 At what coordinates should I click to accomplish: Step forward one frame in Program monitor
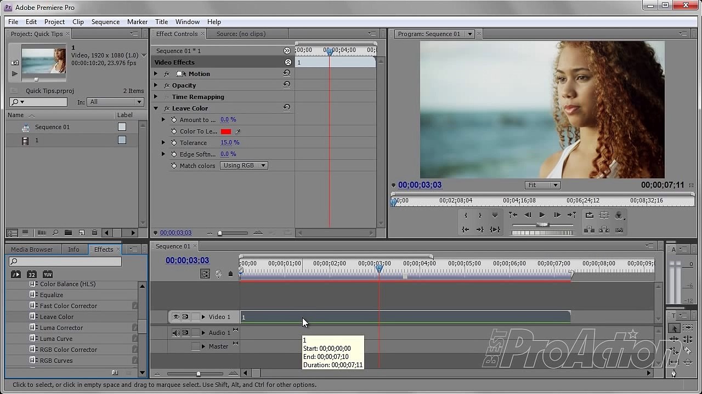pyautogui.click(x=557, y=215)
